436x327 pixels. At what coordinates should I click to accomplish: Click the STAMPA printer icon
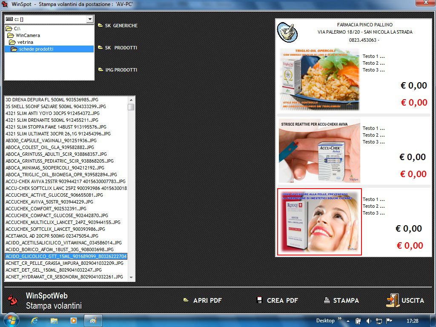327,300
